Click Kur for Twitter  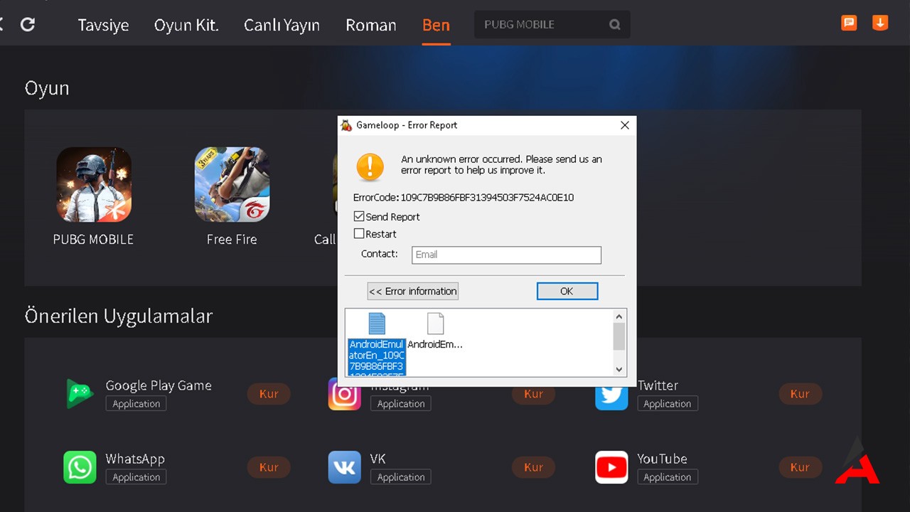point(800,394)
